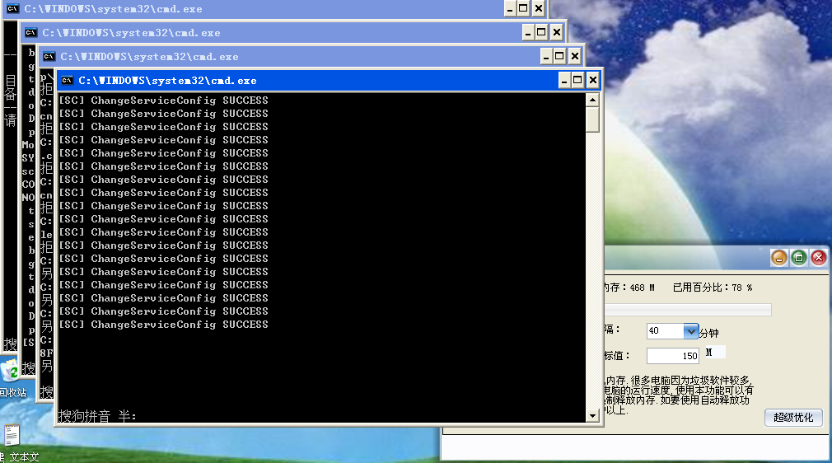
Task: Click the memory 468 M text
Action: tap(630, 288)
